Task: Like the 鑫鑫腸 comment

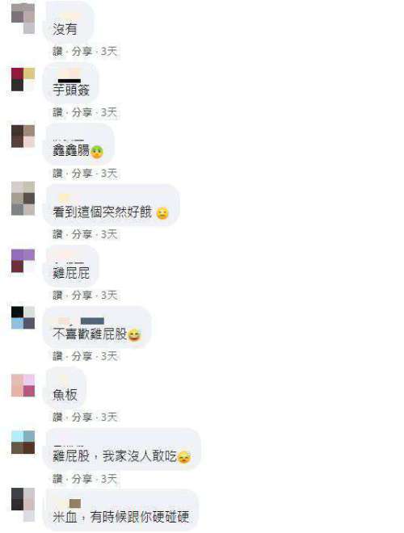Action: pos(57,174)
